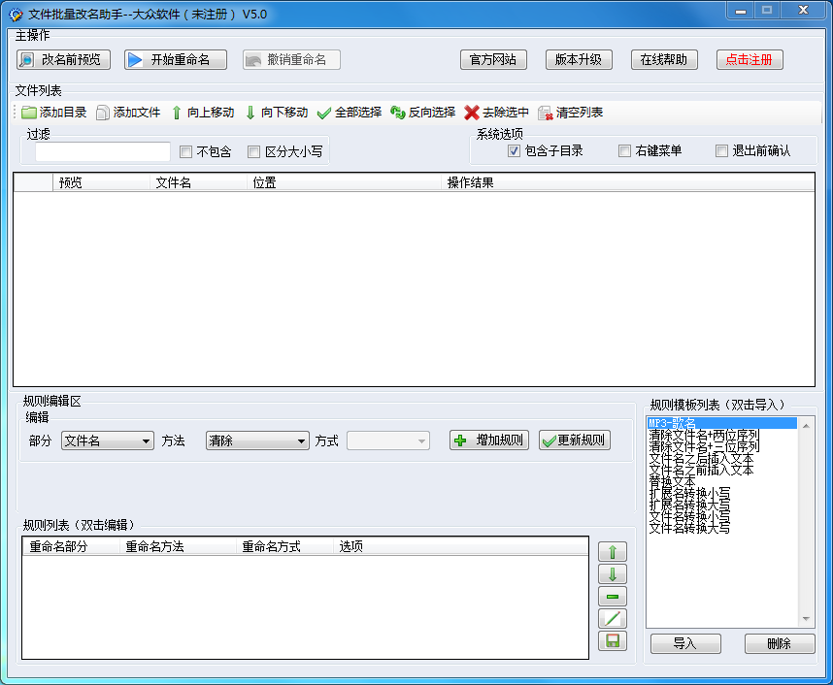Click the 去除选中 red X icon
Image resolution: width=833 pixels, height=685 pixels.
472,113
